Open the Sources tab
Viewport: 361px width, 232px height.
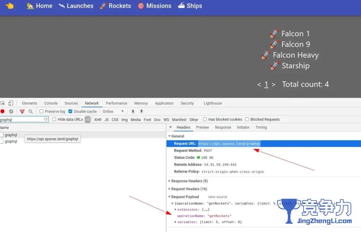71,103
